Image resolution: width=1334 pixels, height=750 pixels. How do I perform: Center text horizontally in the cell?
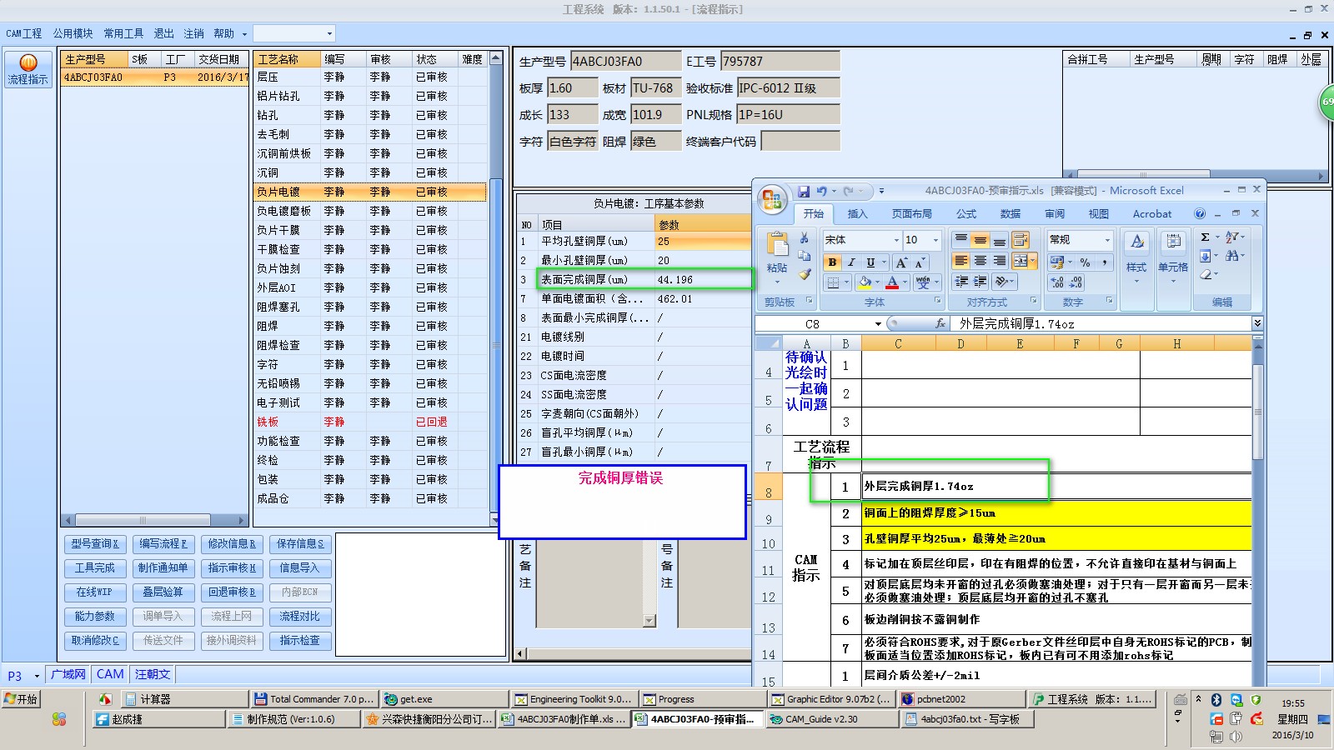pyautogui.click(x=980, y=262)
